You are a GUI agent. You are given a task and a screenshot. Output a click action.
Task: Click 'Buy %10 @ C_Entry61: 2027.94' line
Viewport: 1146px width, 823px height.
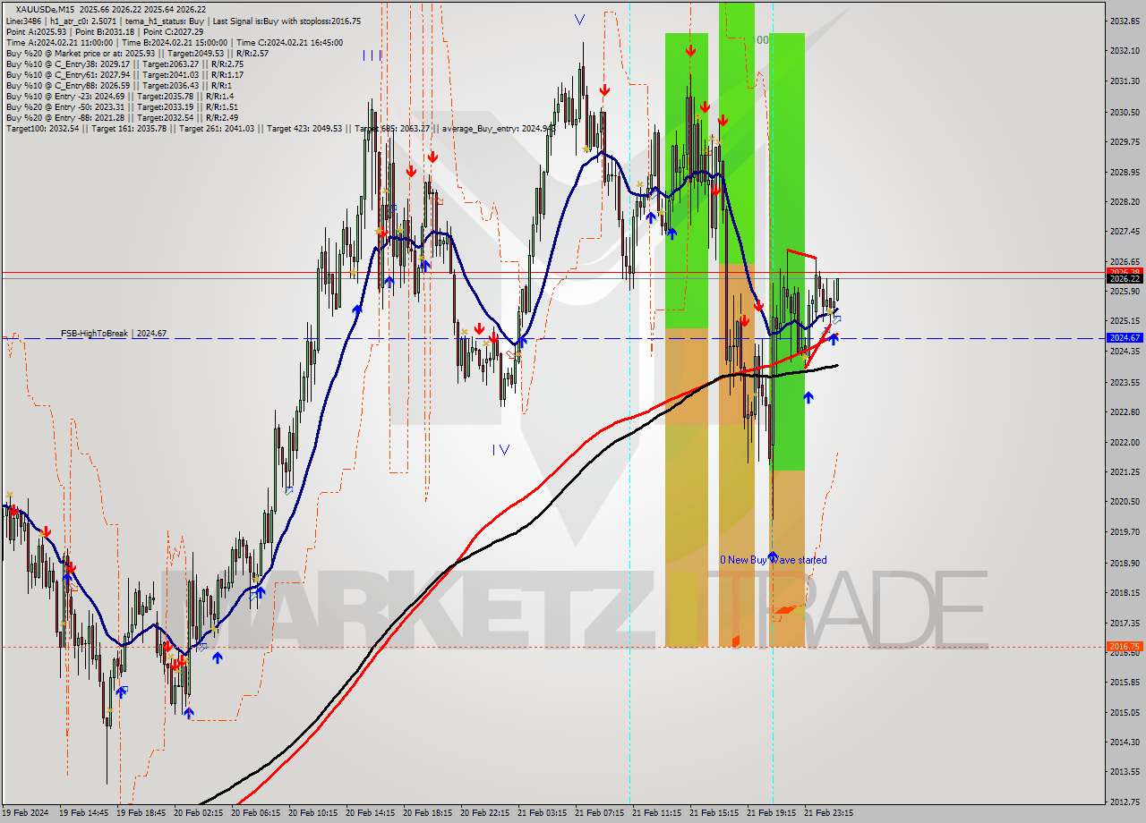click(124, 74)
